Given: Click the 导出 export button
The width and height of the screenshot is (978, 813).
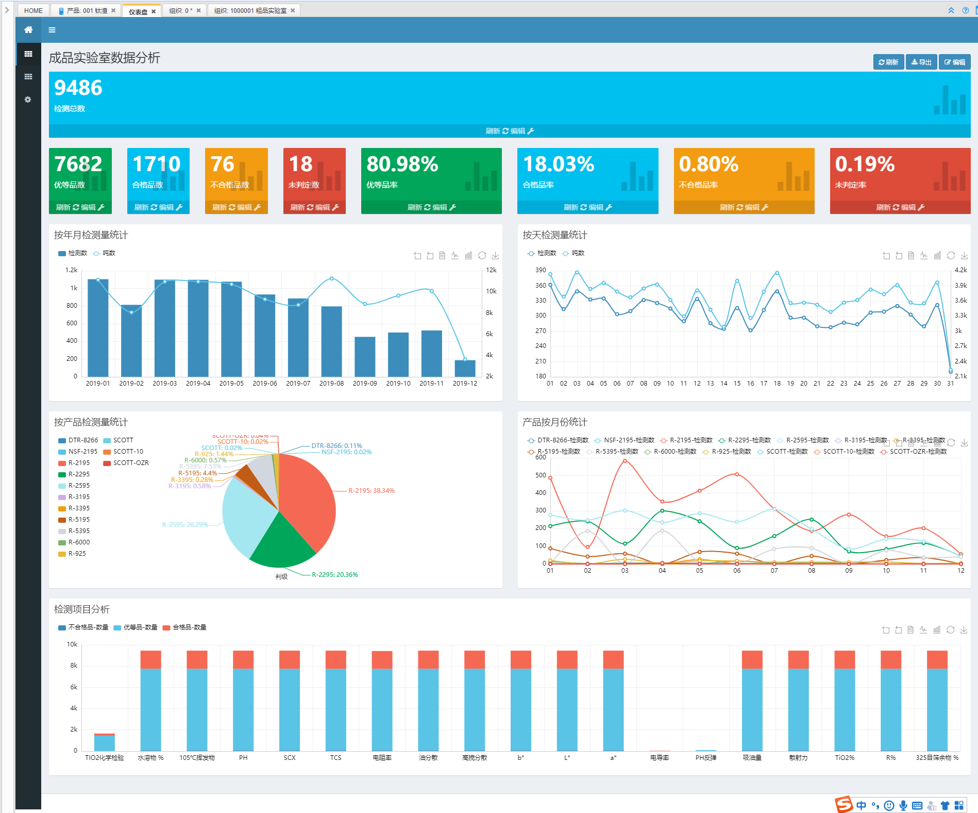Looking at the screenshot, I should [921, 62].
